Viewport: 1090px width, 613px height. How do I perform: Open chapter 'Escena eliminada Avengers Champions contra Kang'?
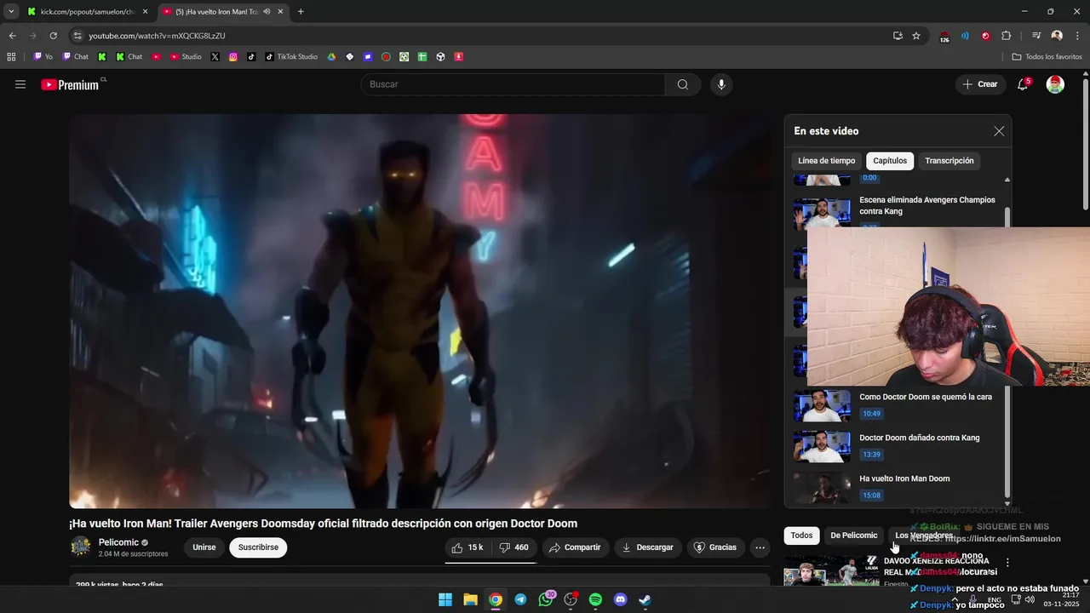(x=894, y=212)
